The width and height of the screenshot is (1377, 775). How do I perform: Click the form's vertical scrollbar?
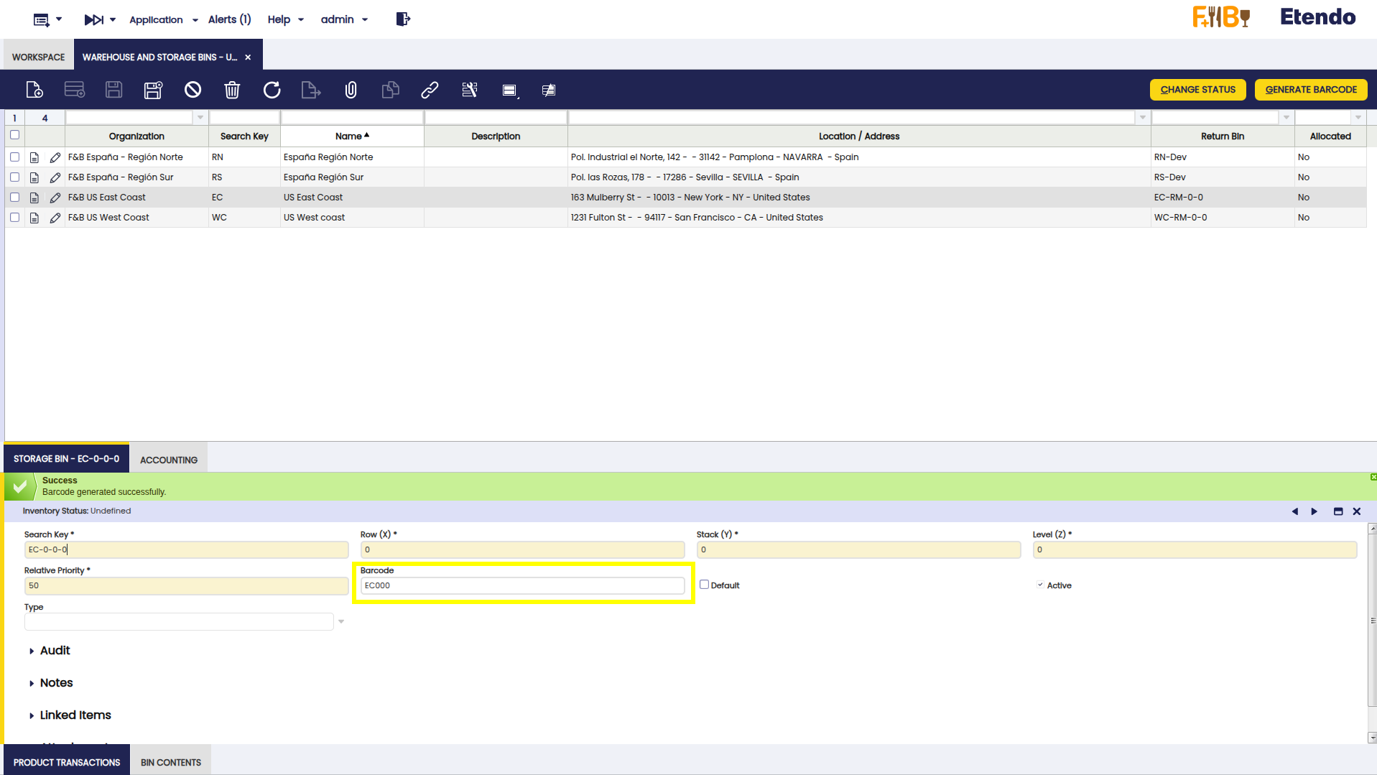click(x=1372, y=632)
